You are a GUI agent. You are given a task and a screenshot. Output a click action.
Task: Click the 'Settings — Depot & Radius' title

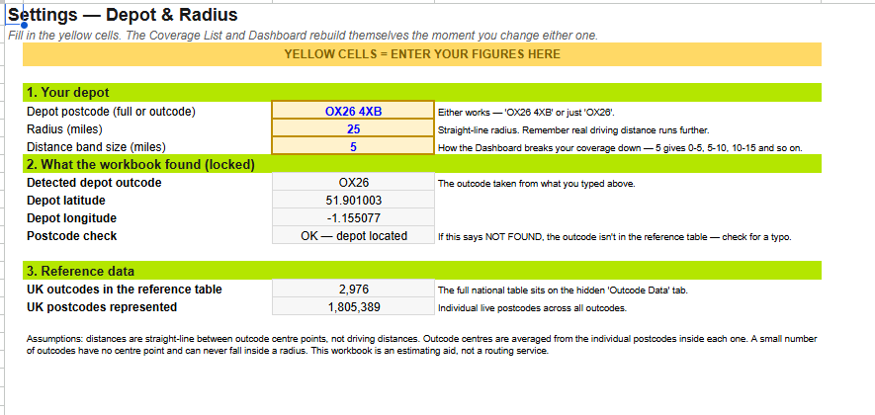pos(123,15)
